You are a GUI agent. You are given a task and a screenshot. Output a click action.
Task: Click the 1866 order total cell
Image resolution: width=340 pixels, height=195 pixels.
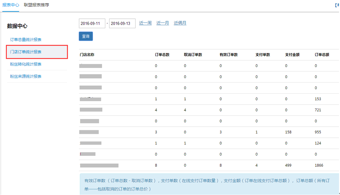point(319,166)
